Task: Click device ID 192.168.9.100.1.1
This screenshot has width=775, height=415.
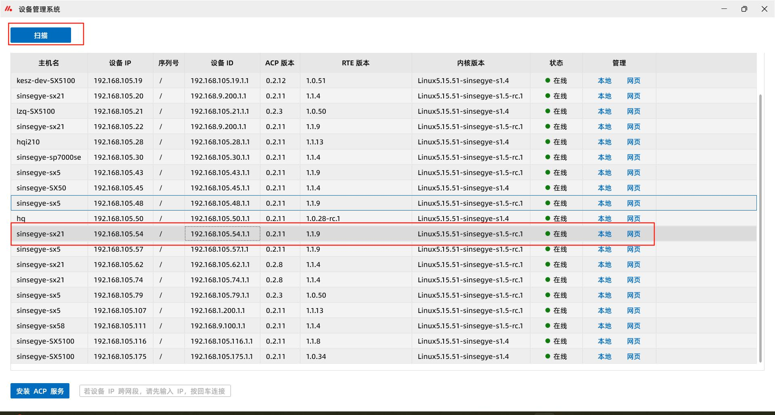Action: (218, 326)
